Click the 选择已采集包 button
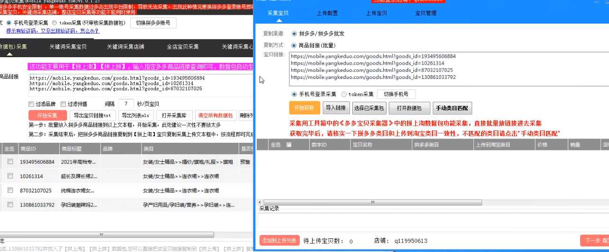609x252 pixels. [x=369, y=108]
